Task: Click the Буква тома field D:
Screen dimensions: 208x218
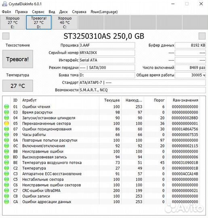Action: 107,75
